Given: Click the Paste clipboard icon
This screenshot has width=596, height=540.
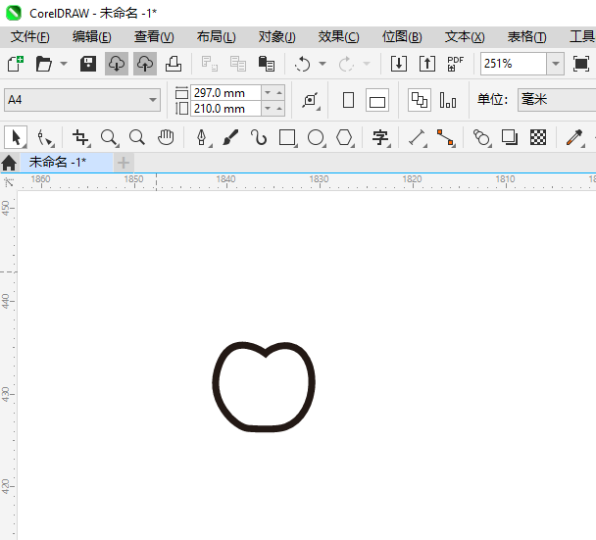Looking at the screenshot, I should pyautogui.click(x=267, y=64).
